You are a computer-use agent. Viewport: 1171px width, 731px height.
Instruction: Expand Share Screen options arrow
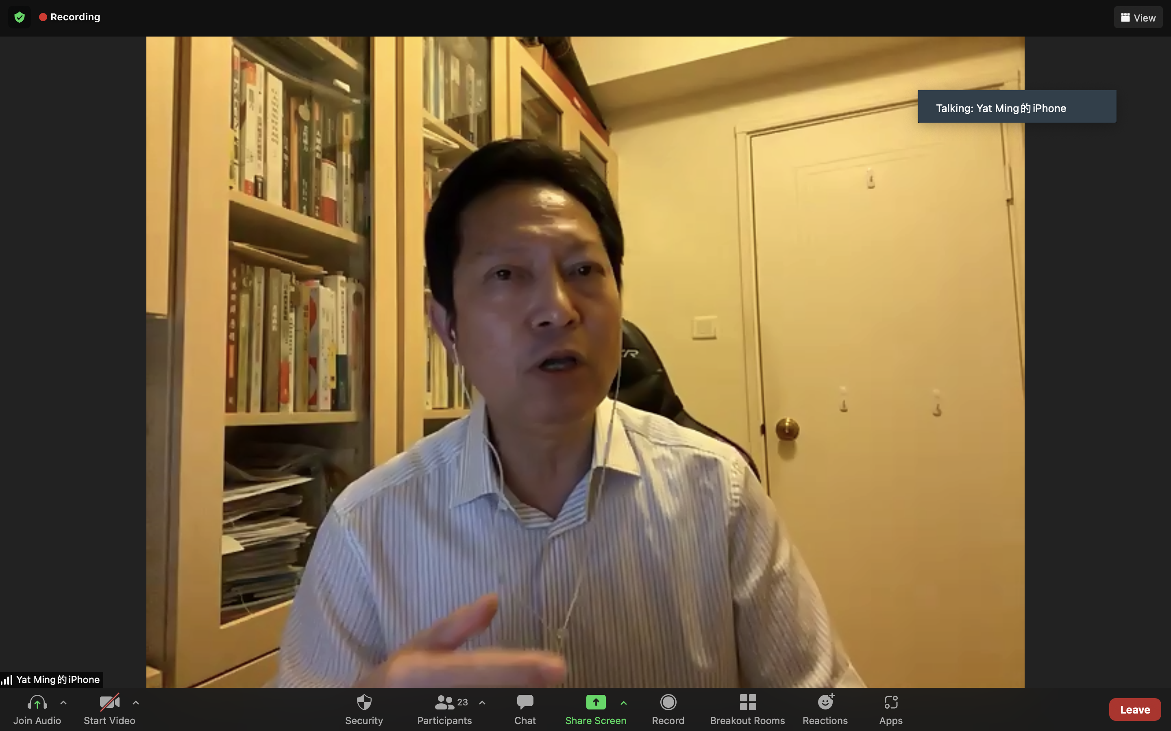(624, 703)
